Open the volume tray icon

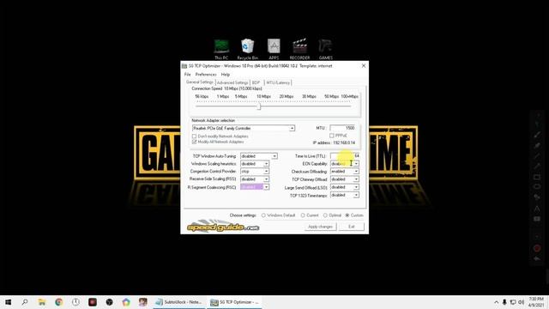pos(521,302)
